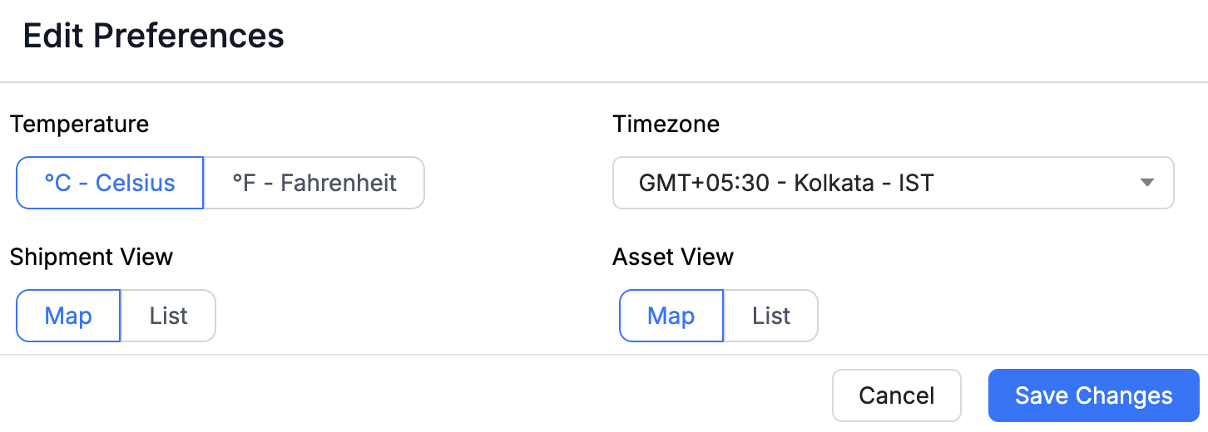Click the Temperature field label

pos(79,125)
